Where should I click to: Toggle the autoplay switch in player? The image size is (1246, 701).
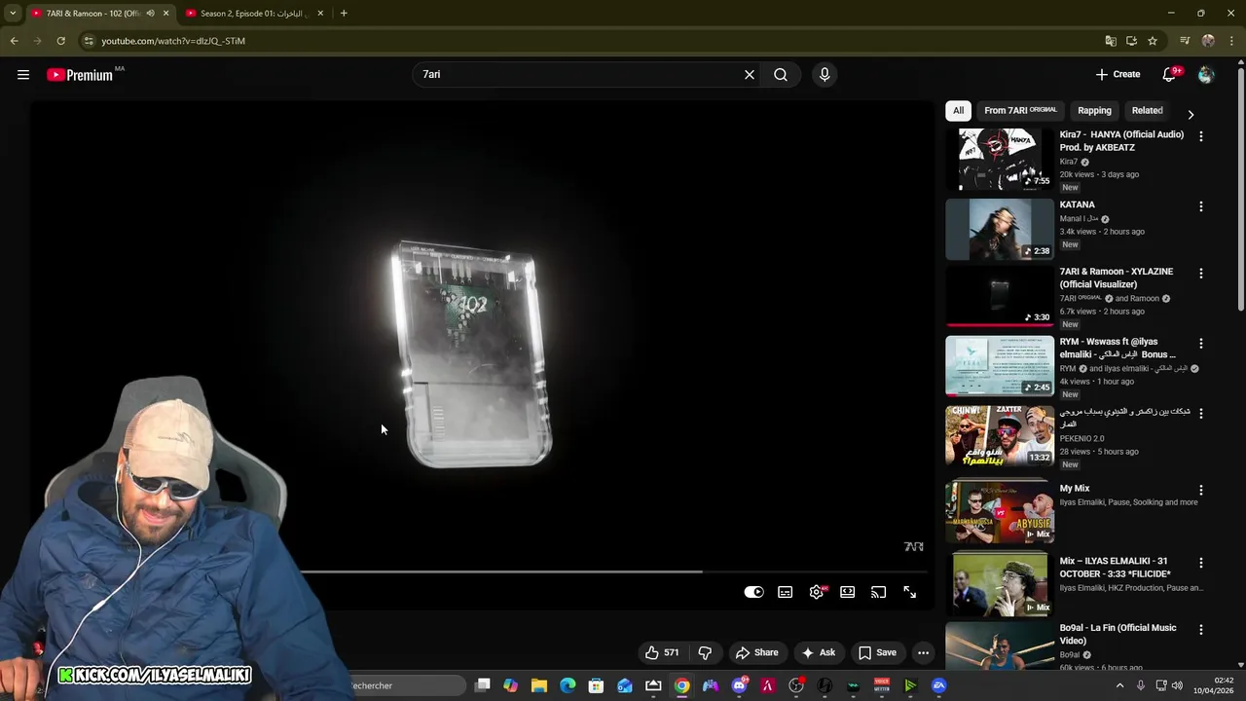coord(754,592)
